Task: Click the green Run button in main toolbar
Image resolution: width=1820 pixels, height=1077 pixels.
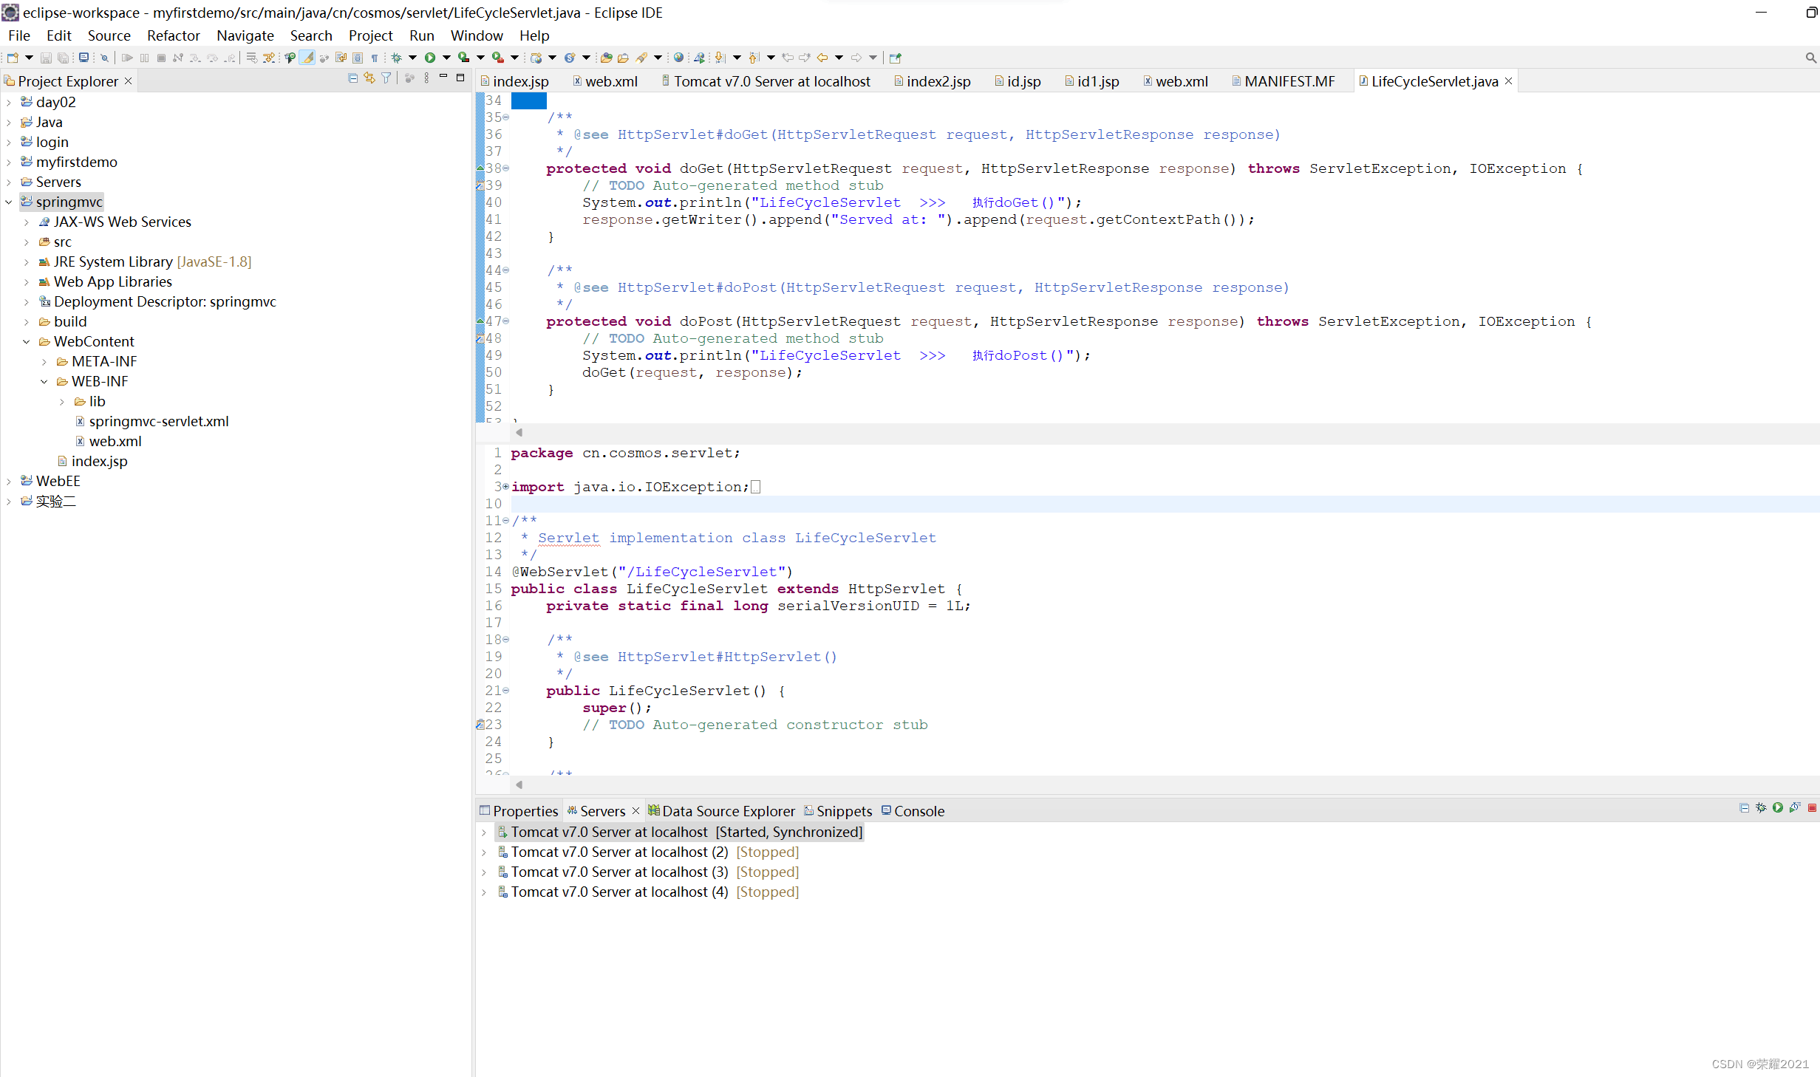Action: pos(430,58)
